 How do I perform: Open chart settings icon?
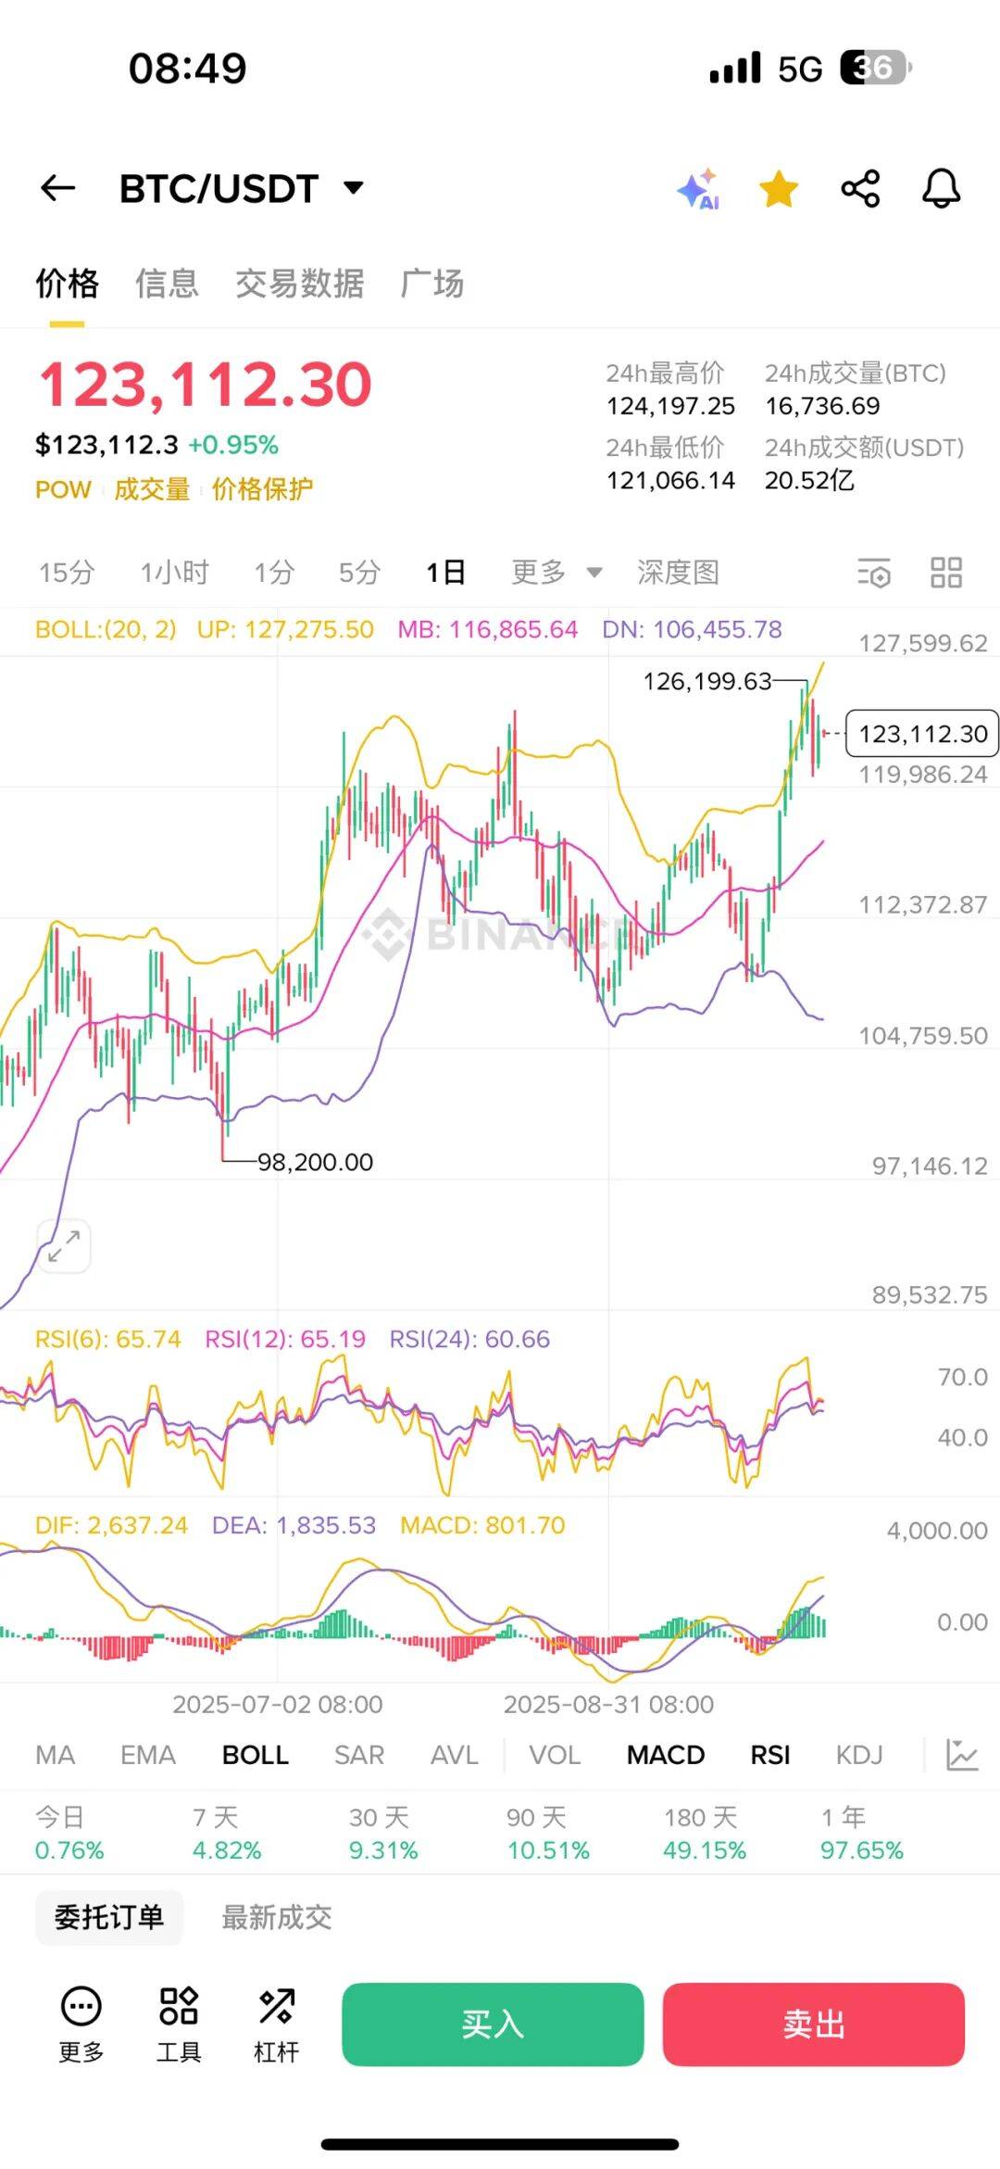(x=874, y=574)
